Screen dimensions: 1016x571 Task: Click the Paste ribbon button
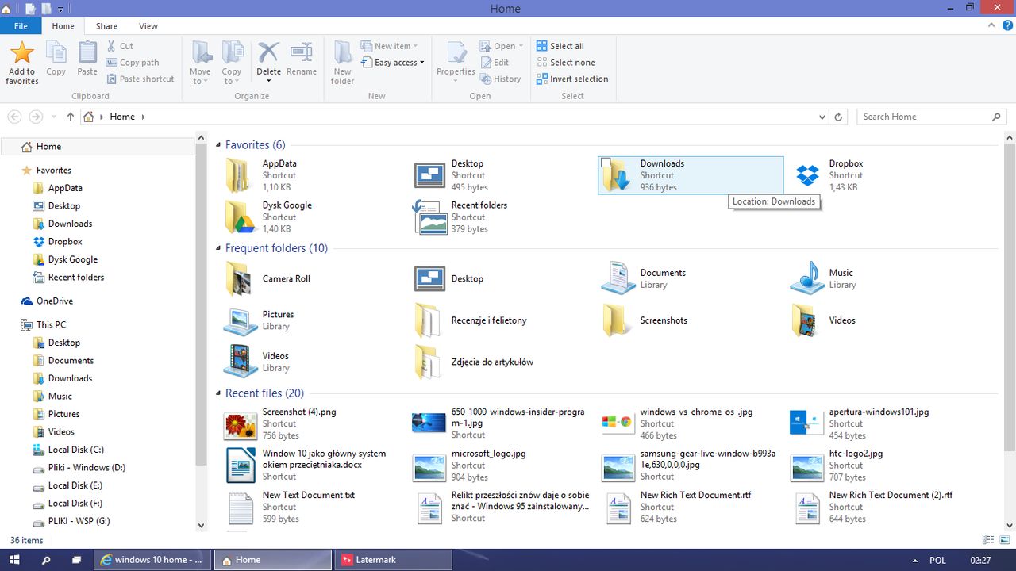pos(87,60)
